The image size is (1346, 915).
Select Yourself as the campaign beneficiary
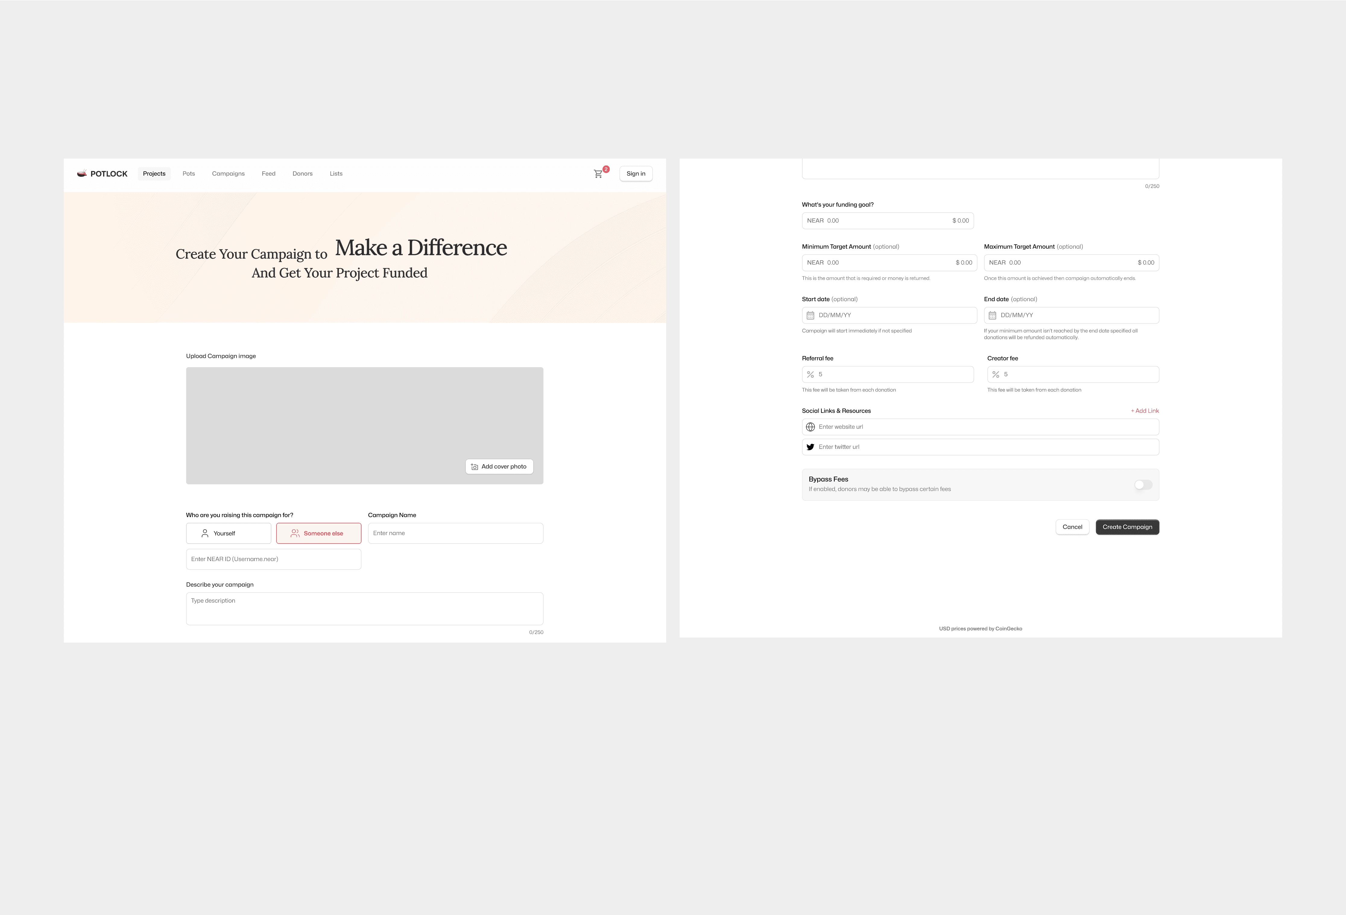pos(228,533)
